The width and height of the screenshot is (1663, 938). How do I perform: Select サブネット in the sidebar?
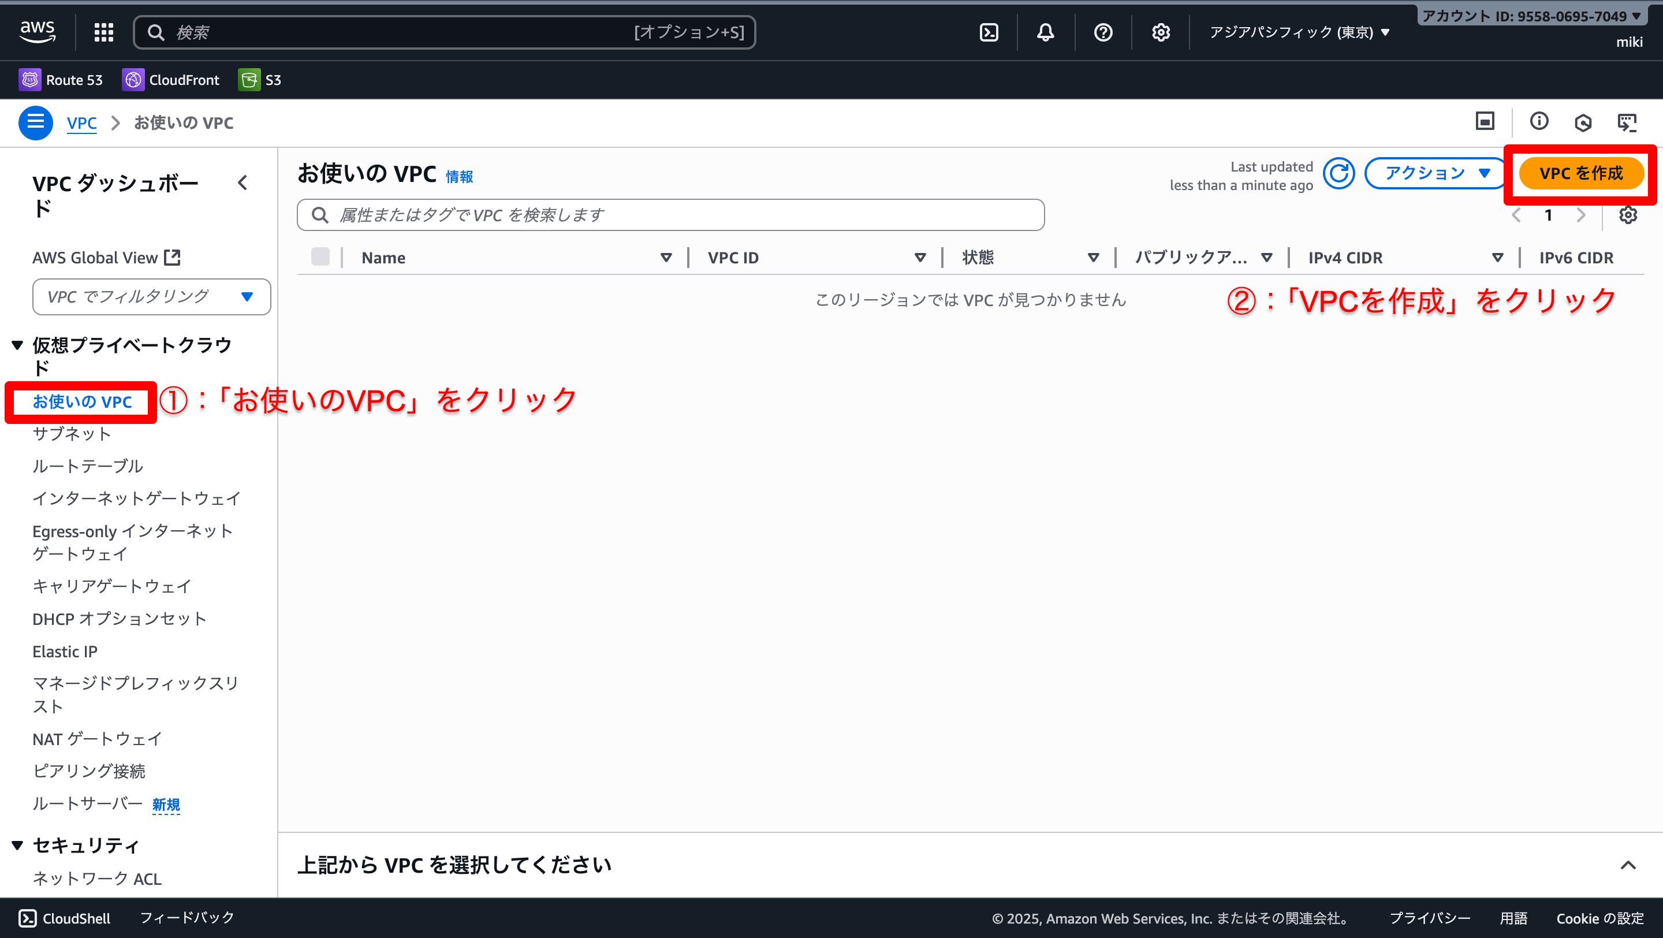72,434
